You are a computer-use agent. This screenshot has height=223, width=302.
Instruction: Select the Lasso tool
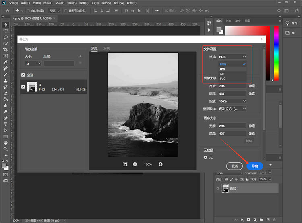[5, 37]
